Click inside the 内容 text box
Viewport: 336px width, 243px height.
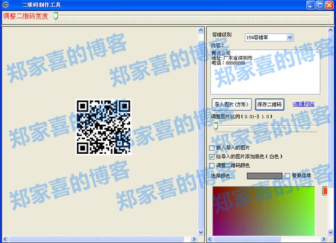pos(265,72)
